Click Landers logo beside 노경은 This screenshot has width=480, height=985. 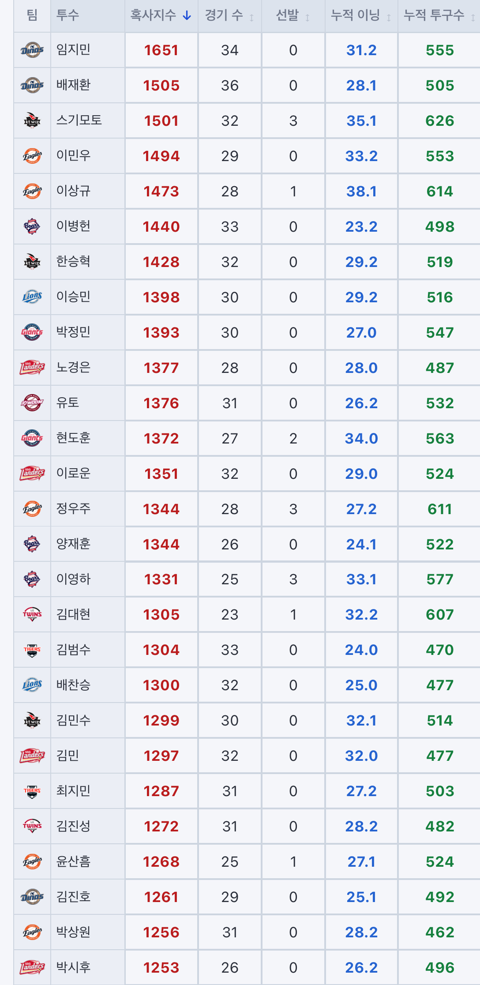pos(32,368)
